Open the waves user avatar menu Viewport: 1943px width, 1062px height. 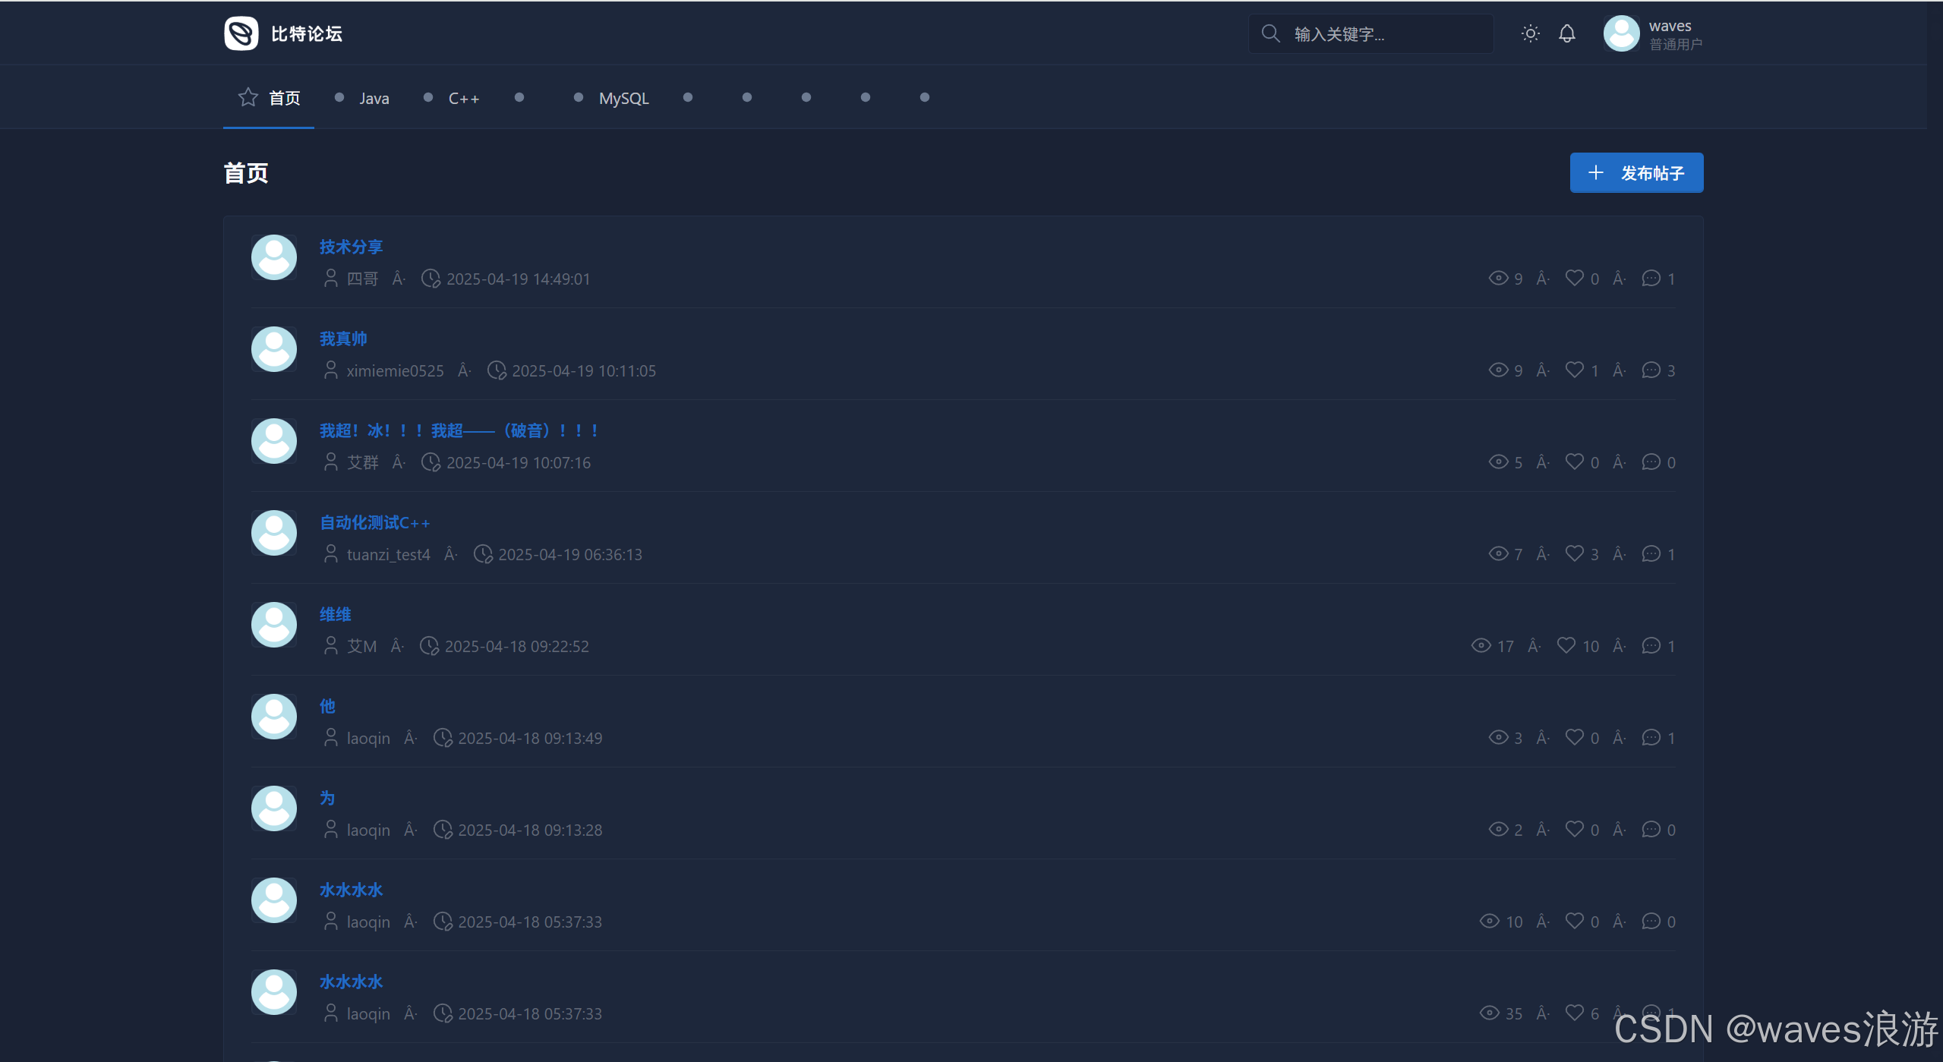point(1621,33)
